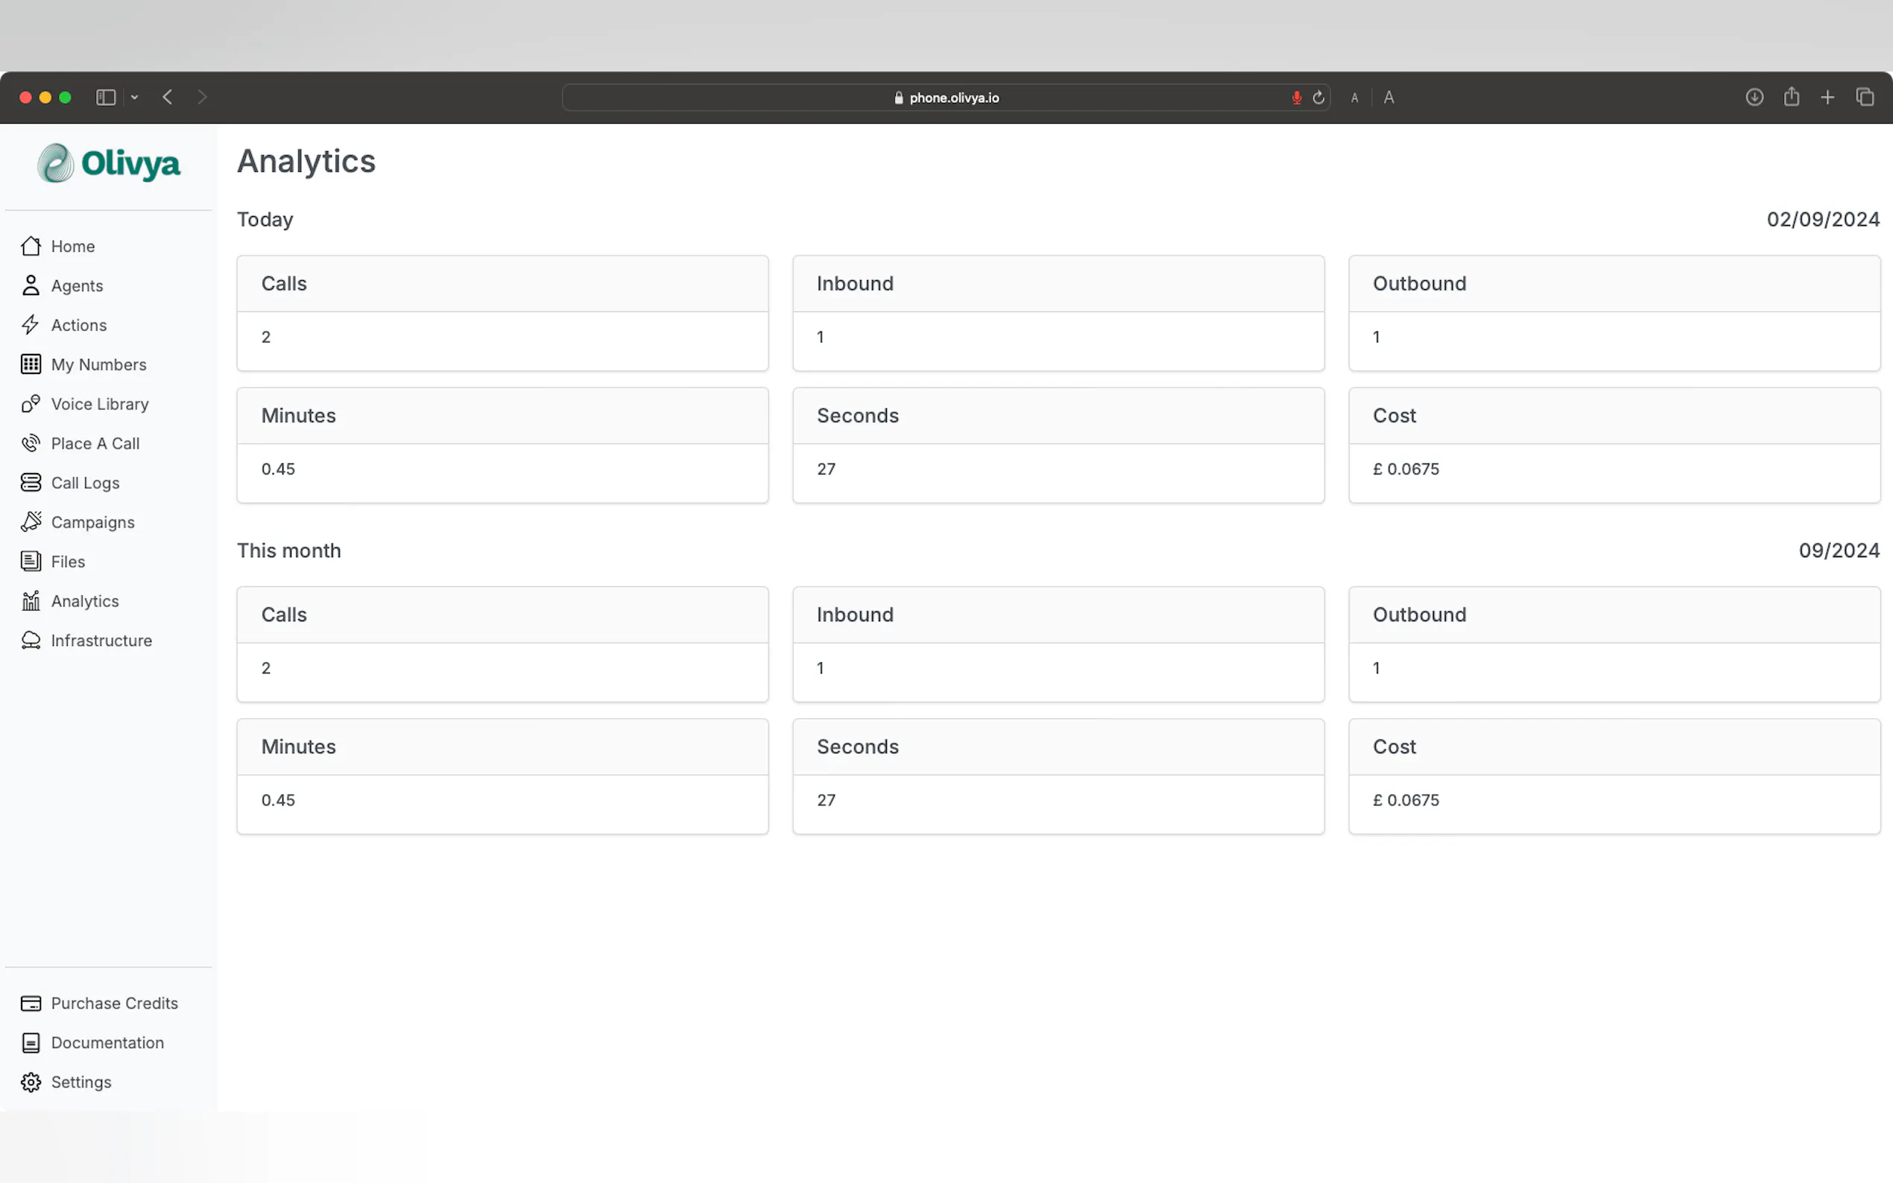Select the Place A Call phone icon
This screenshot has height=1183, width=1893.
pyautogui.click(x=31, y=444)
